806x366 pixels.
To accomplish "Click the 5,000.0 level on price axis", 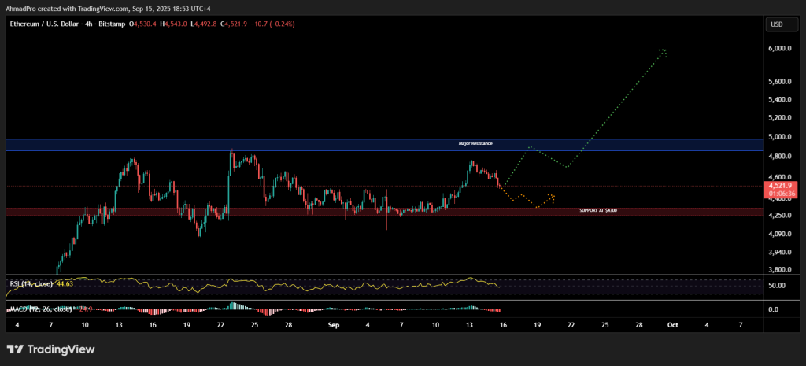I will [x=779, y=136].
